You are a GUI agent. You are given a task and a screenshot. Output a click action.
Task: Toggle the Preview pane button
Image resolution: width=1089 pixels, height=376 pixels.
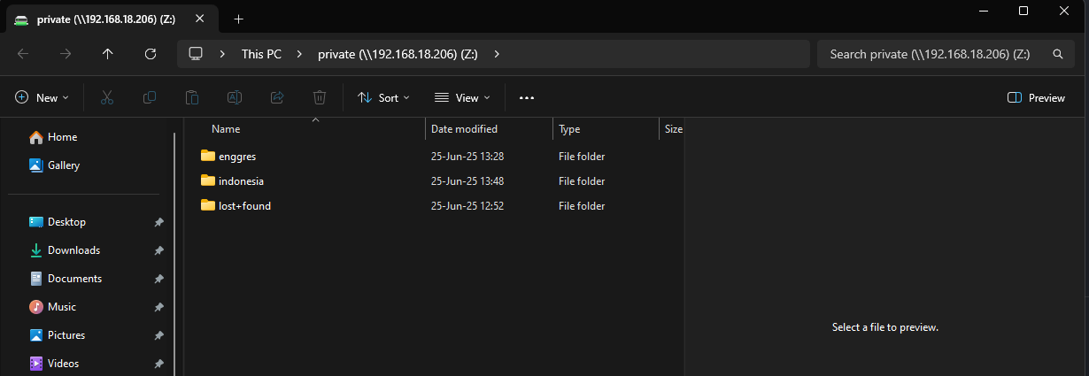[1036, 97]
